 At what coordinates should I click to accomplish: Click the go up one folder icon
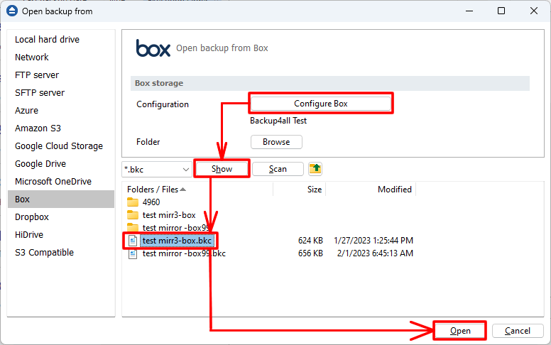pyautogui.click(x=315, y=169)
